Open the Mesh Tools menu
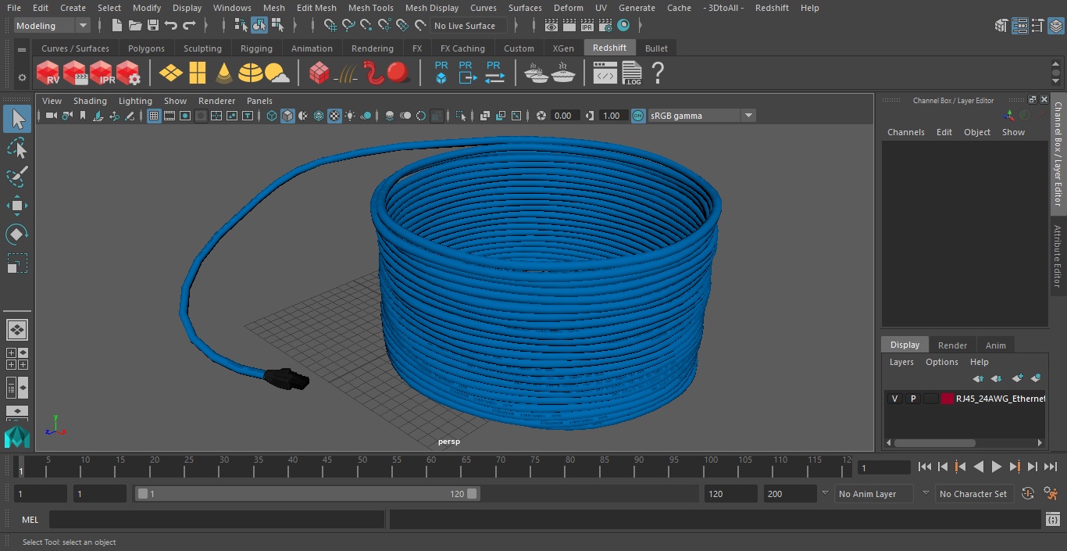Viewport: 1067px width, 551px height. (370, 8)
